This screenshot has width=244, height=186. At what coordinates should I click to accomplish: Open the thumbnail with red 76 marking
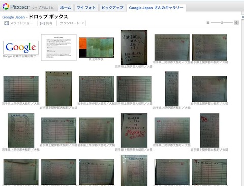[x=209, y=130]
